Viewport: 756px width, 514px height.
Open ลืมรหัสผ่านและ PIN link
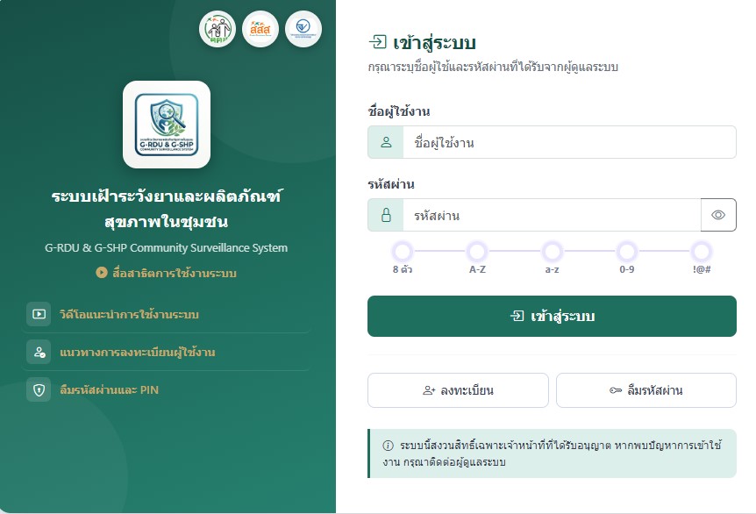tap(109, 389)
